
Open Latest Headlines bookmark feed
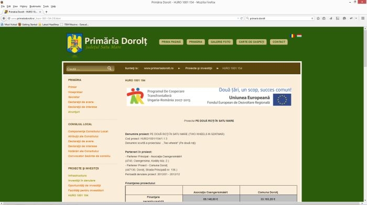point(49,24)
